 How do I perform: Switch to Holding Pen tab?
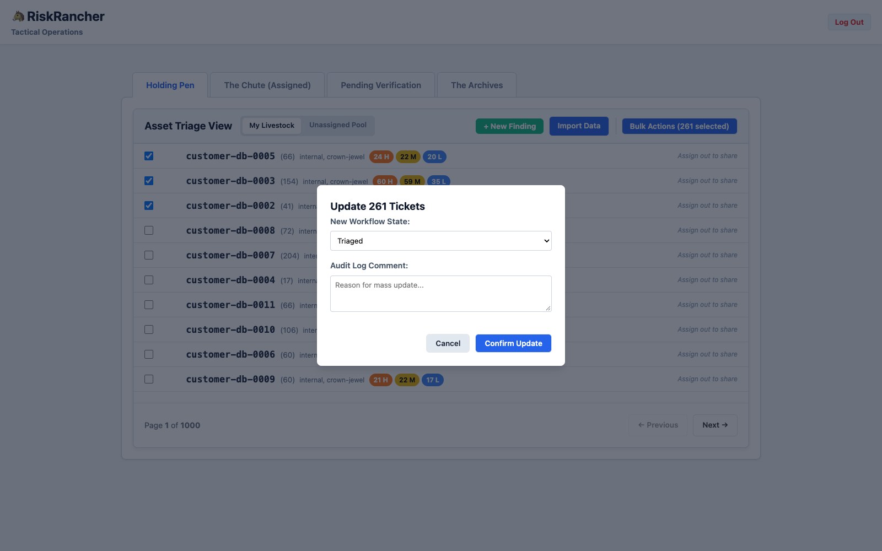coord(170,85)
